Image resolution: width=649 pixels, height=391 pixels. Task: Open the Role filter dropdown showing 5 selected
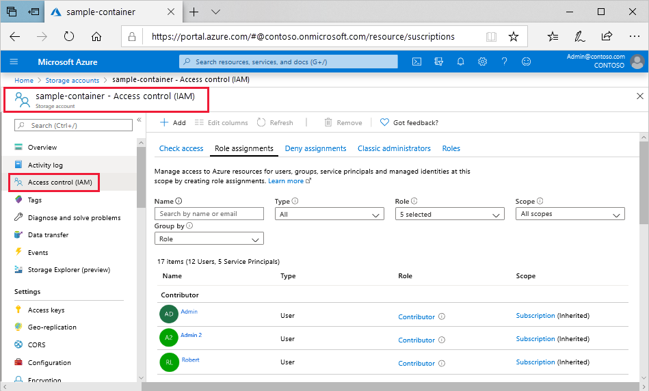click(x=449, y=214)
